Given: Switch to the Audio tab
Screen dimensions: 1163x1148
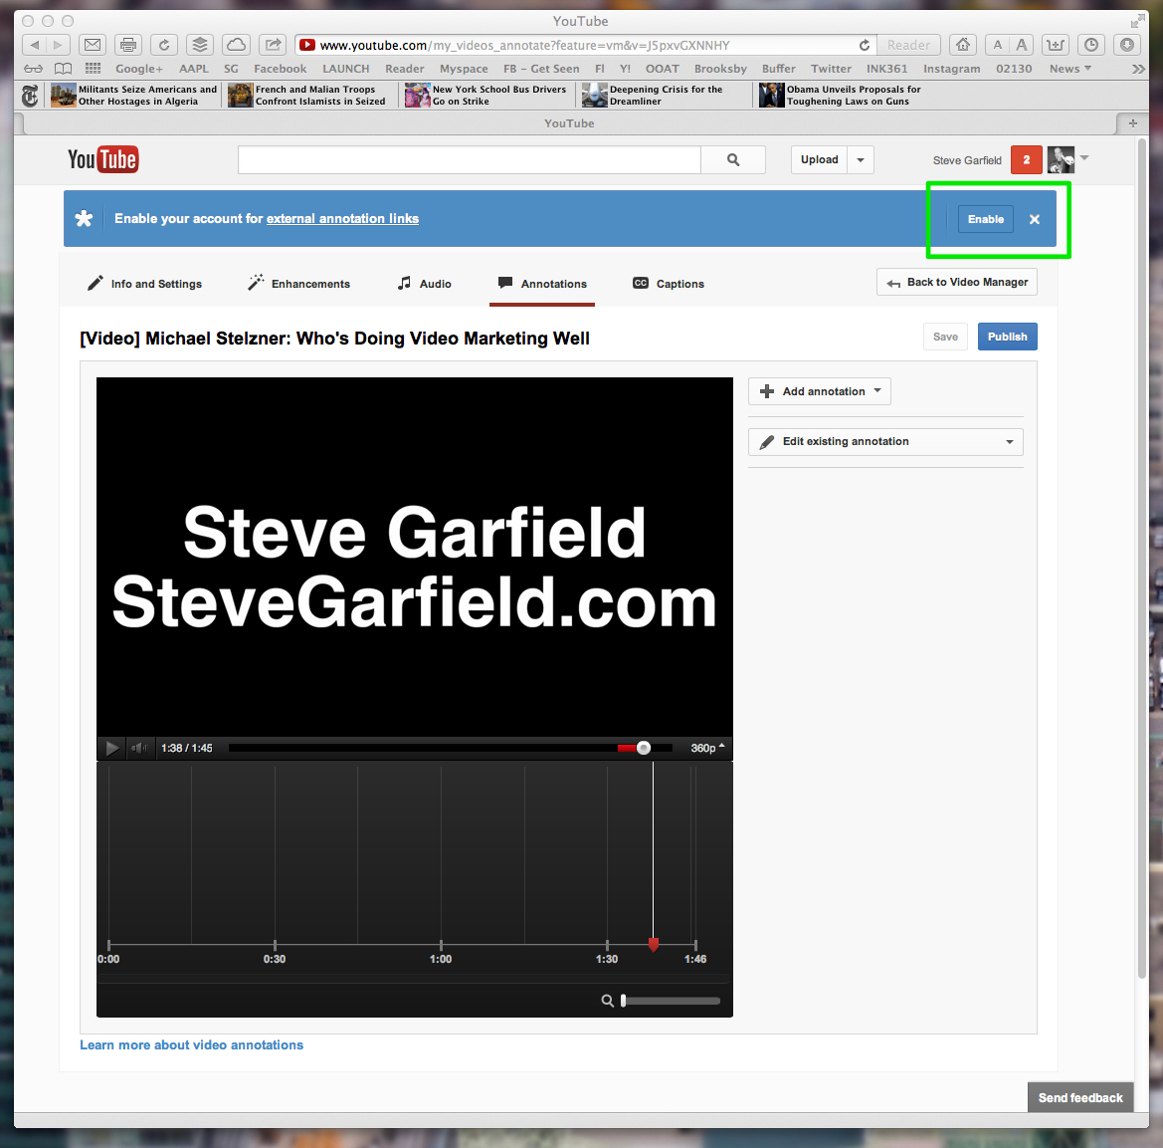Looking at the screenshot, I should click(x=424, y=284).
